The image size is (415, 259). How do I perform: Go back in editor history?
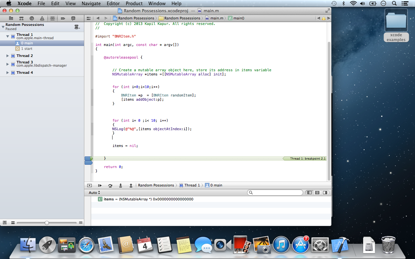point(98,18)
